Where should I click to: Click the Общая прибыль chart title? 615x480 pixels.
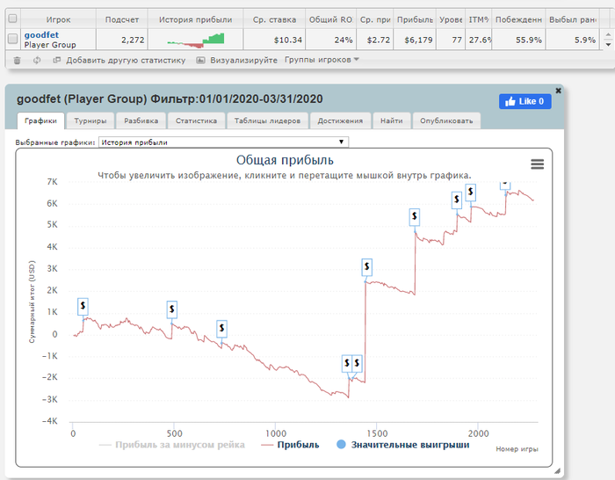point(285,160)
